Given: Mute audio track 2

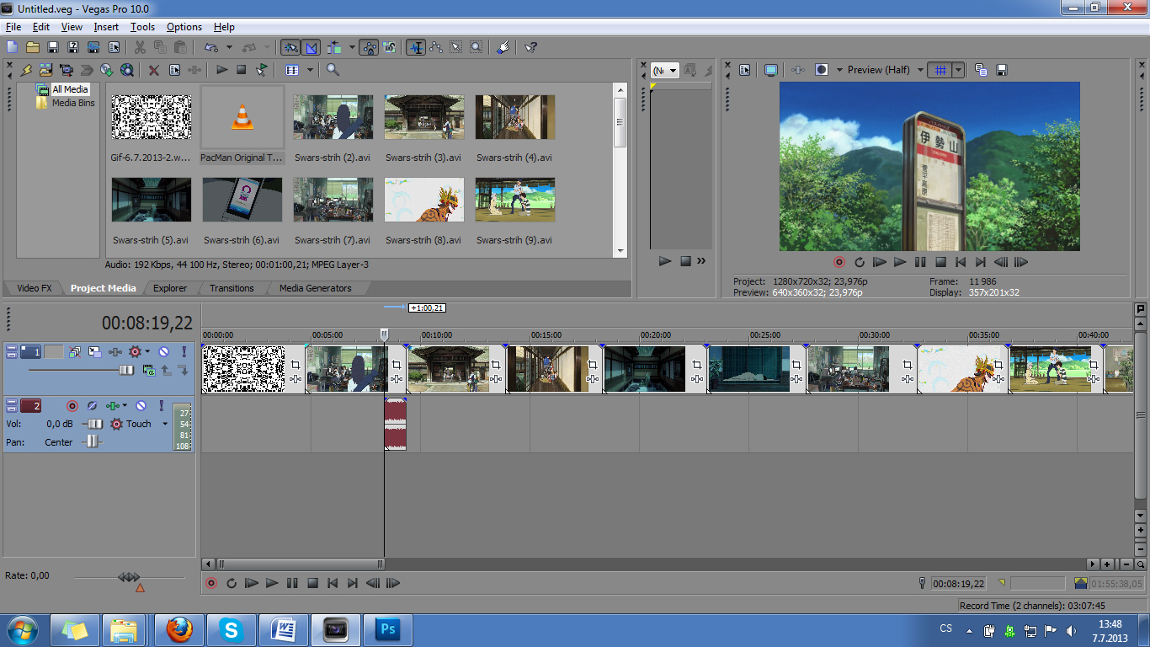Looking at the screenshot, I should point(141,406).
